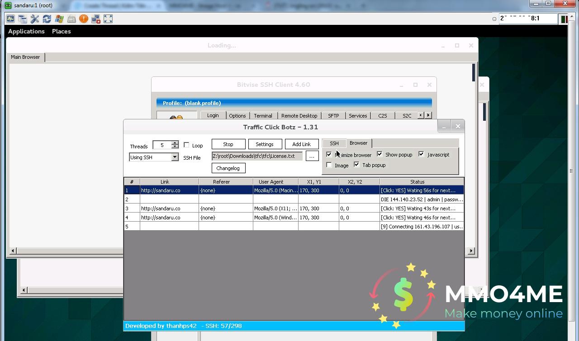Close the Traffic Click Botz window
The height and width of the screenshot is (341, 579).
click(x=458, y=127)
